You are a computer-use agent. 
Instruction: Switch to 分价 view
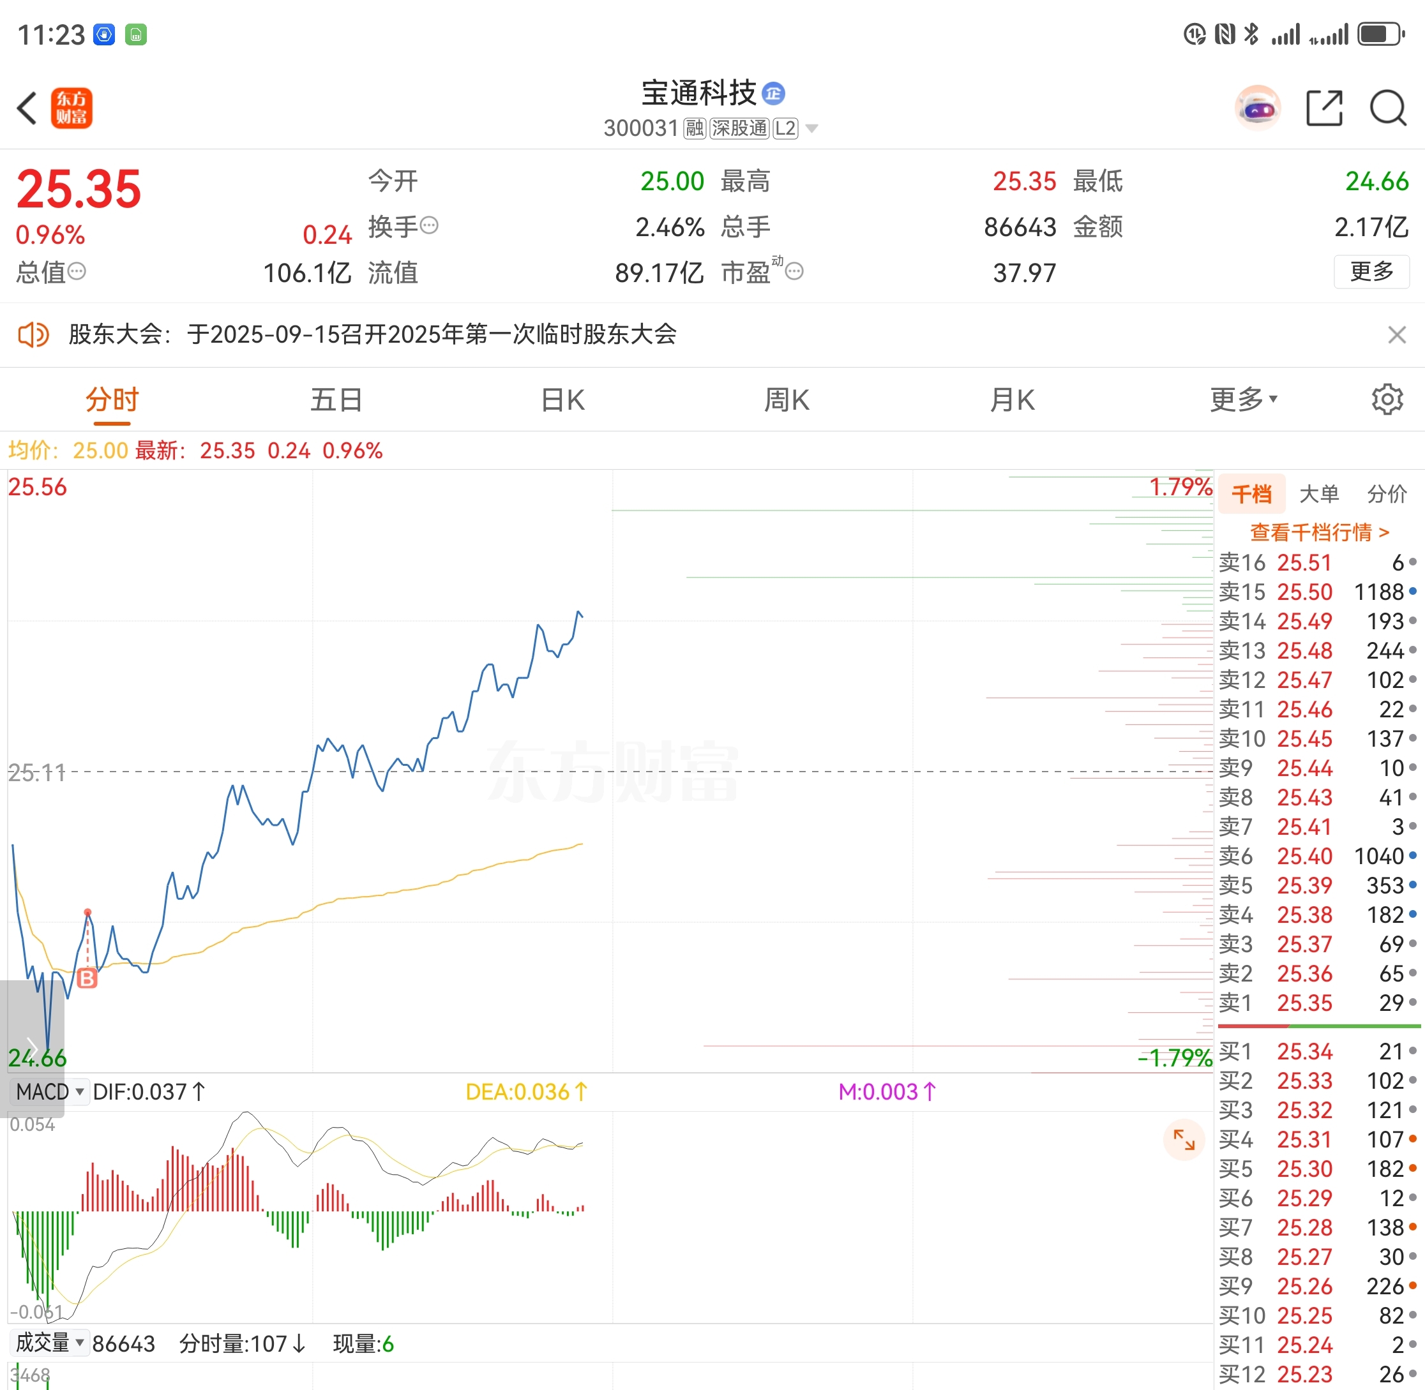(x=1386, y=494)
